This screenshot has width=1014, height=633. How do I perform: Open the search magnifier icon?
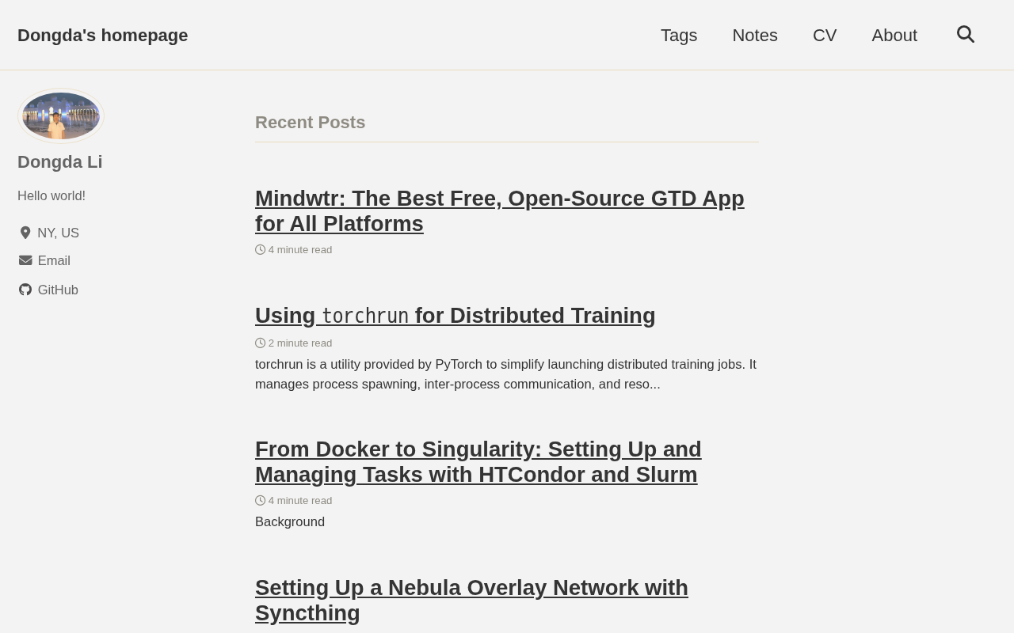[x=965, y=34]
